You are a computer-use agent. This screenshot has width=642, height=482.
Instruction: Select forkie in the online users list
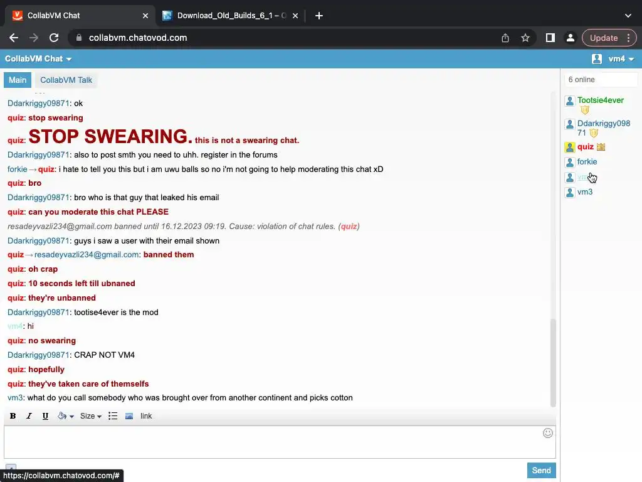587,161
